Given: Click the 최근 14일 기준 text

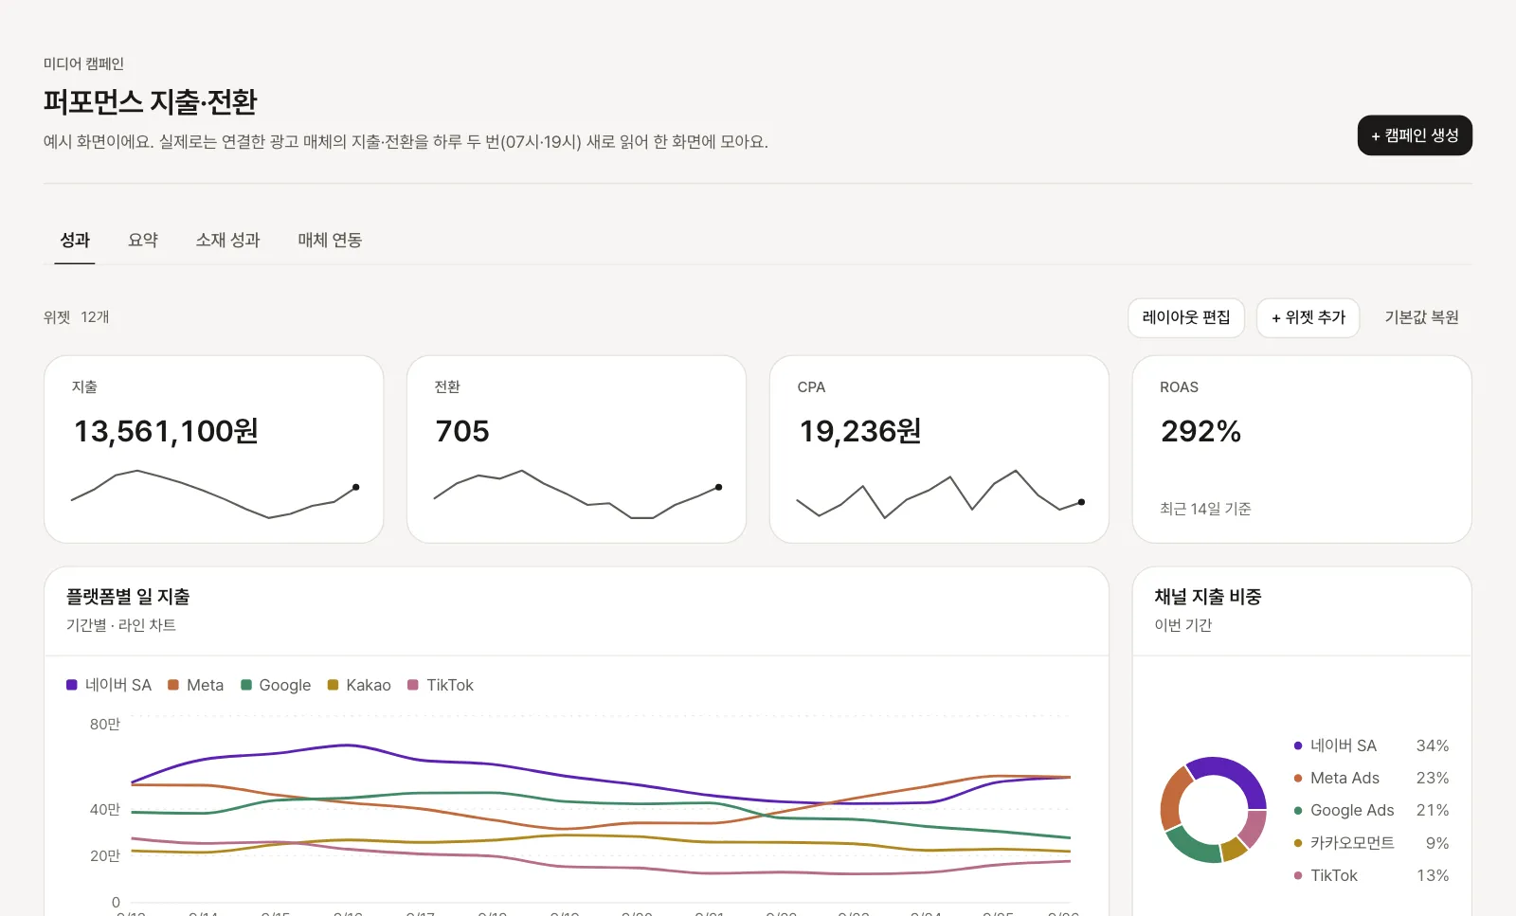Looking at the screenshot, I should 1205,509.
